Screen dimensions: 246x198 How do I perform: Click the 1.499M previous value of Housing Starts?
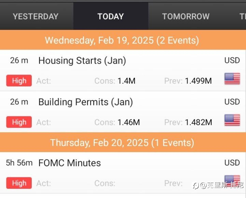[198, 81]
